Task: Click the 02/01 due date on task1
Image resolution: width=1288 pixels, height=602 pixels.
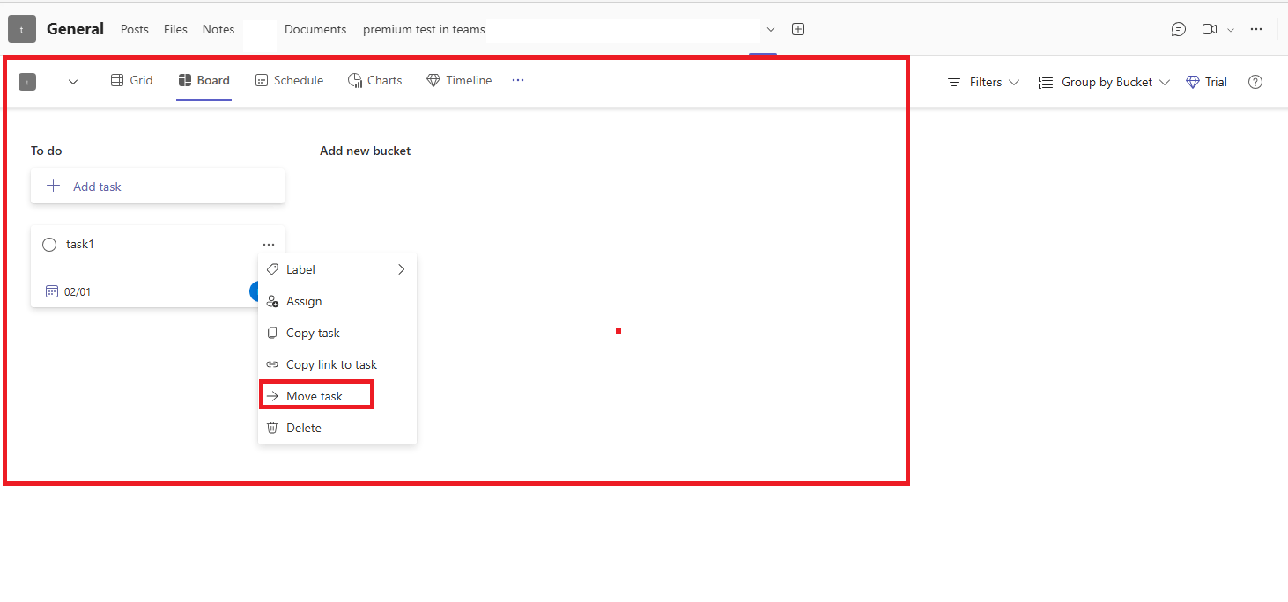Action: pyautogui.click(x=69, y=291)
